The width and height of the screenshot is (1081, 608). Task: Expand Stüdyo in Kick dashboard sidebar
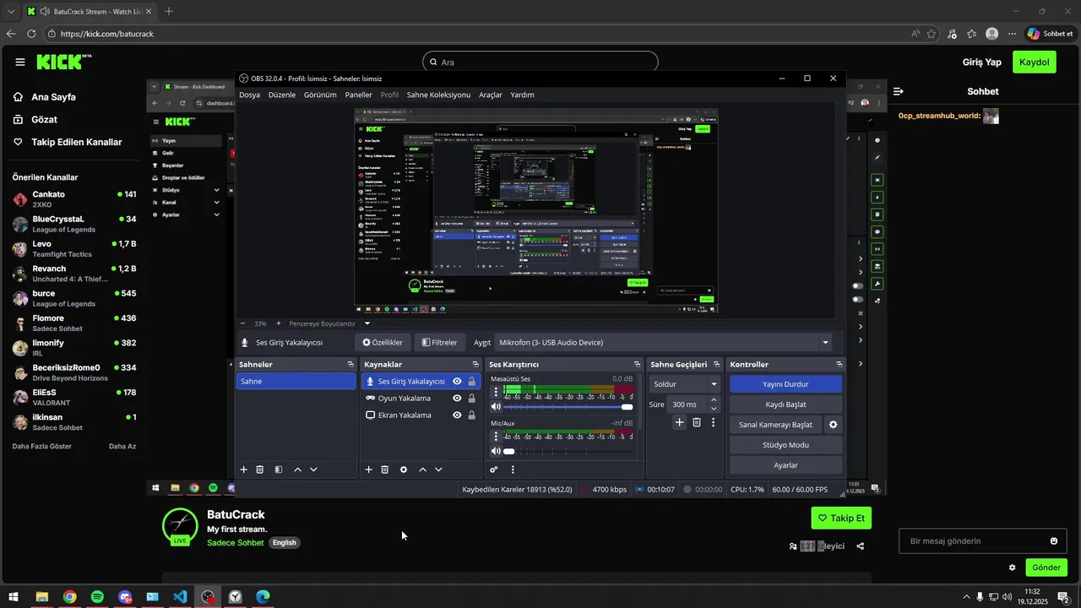pos(216,190)
